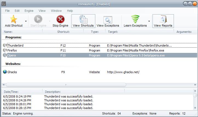The image size is (198, 117).
Task: Click the F12 shortcut cell
Action: click(63, 45)
